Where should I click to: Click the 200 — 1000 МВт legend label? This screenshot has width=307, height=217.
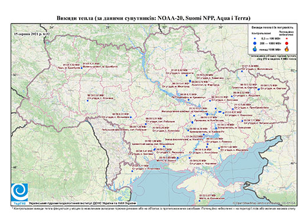(270, 43)
